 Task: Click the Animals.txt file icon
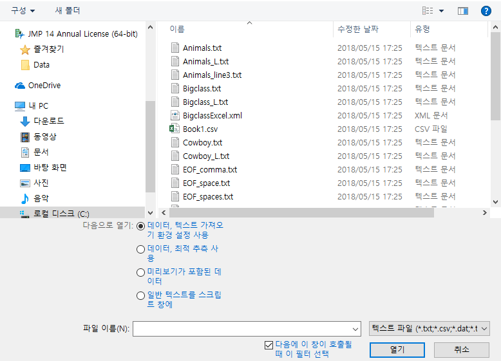(175, 48)
